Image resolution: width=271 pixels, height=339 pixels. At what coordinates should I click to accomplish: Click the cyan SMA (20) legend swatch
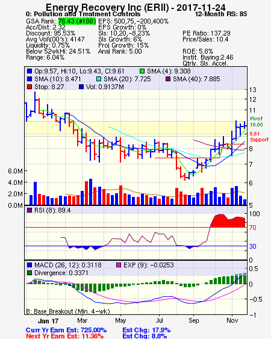(99, 79)
